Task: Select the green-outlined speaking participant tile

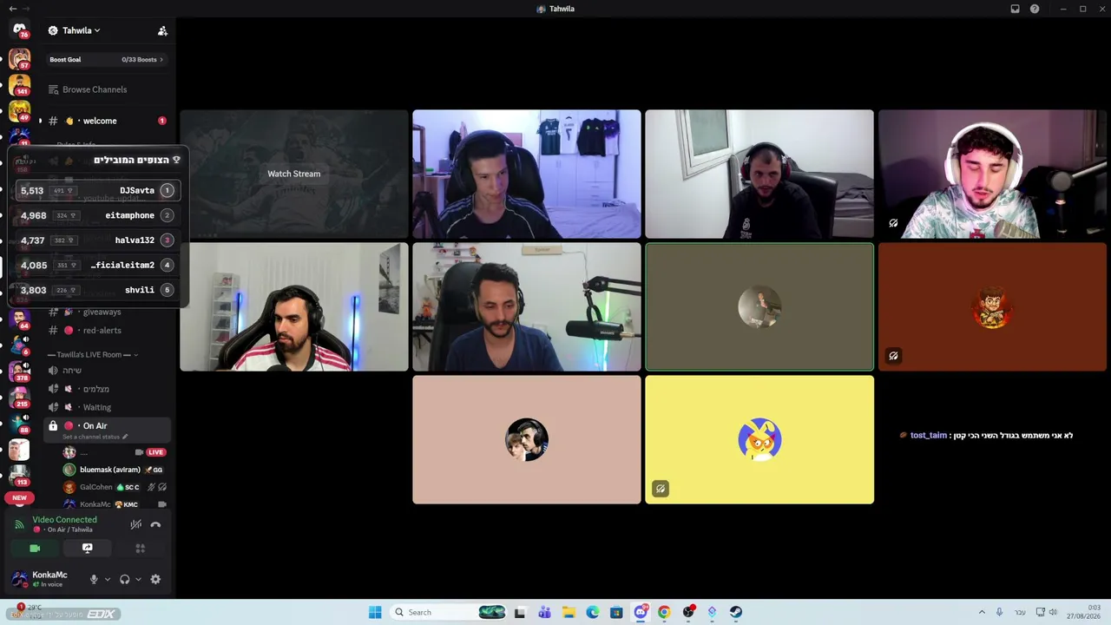Action: click(x=759, y=307)
